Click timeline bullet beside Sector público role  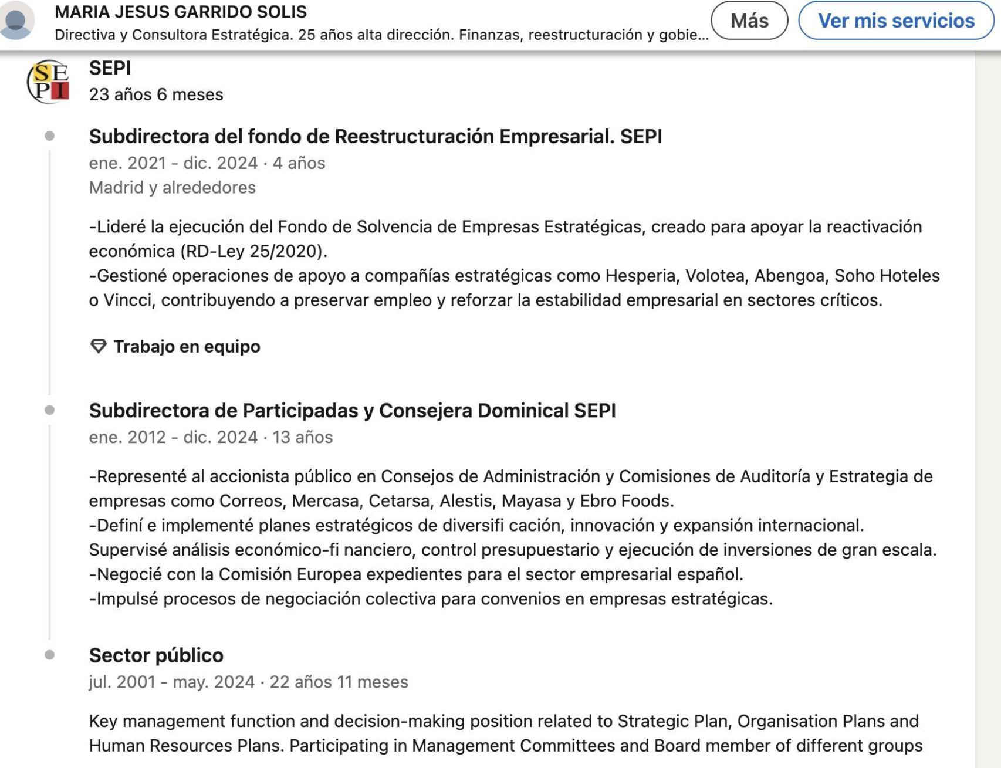(50, 655)
